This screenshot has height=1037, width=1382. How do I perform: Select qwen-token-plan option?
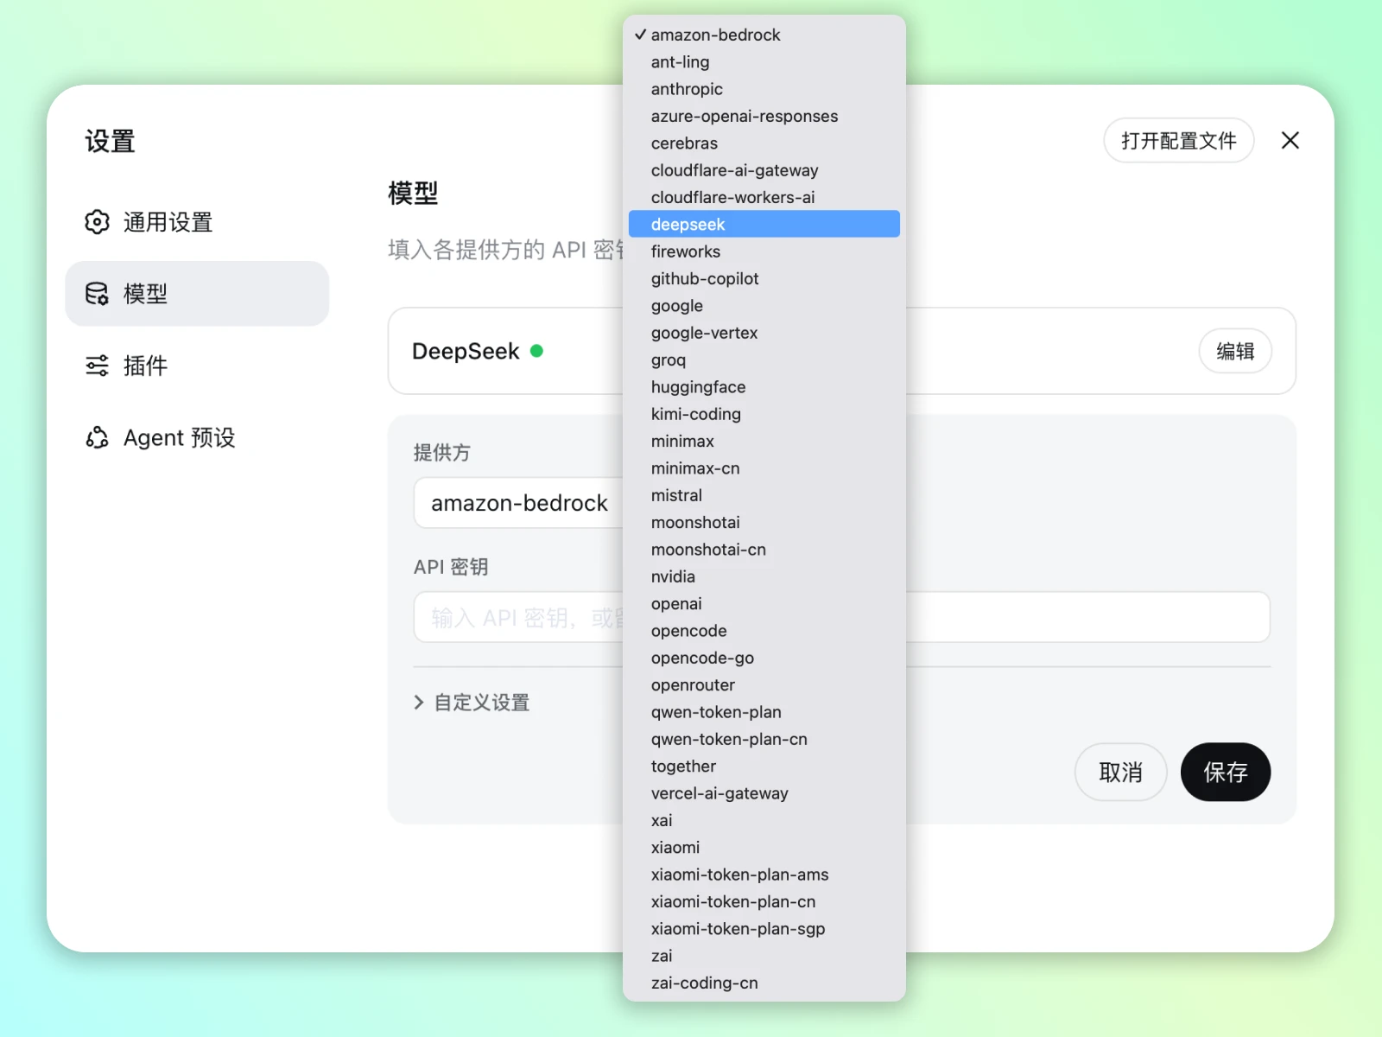(764, 712)
